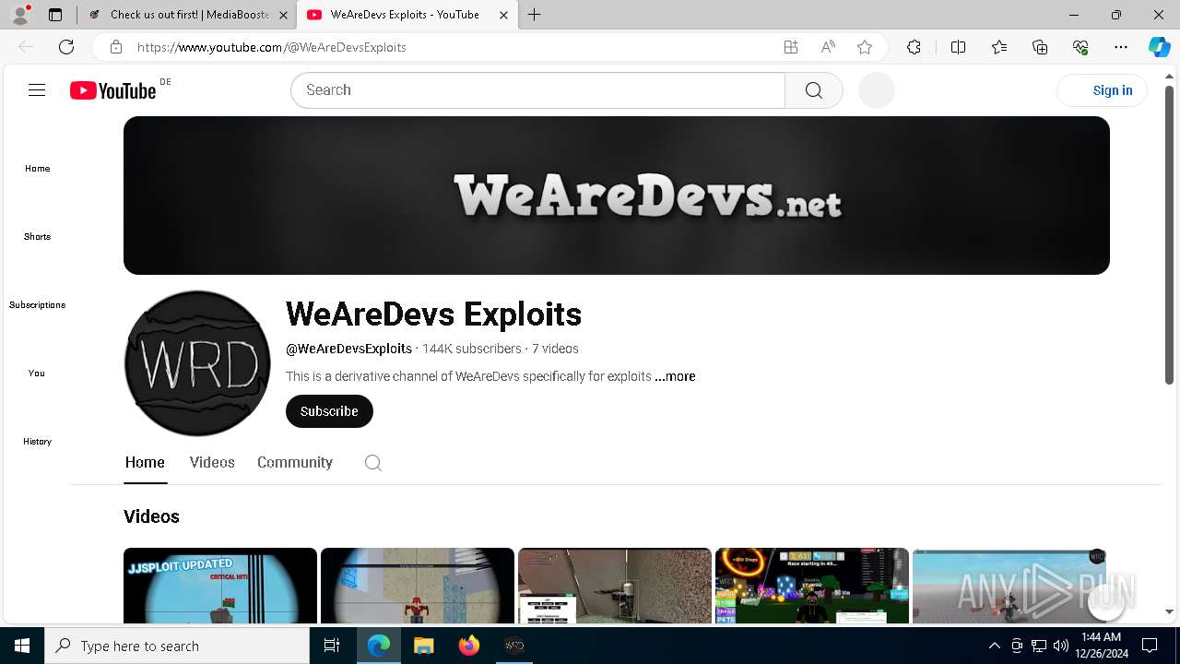Open Task View on the taskbar
The width and height of the screenshot is (1180, 664).
332,646
